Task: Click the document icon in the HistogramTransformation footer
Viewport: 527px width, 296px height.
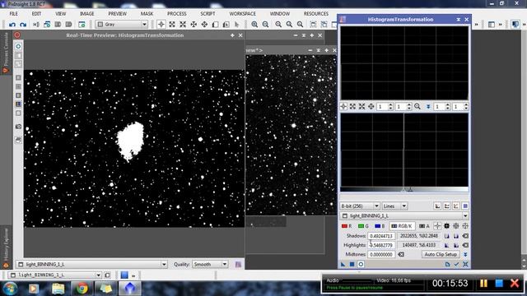Action: pyautogui.click(x=447, y=264)
